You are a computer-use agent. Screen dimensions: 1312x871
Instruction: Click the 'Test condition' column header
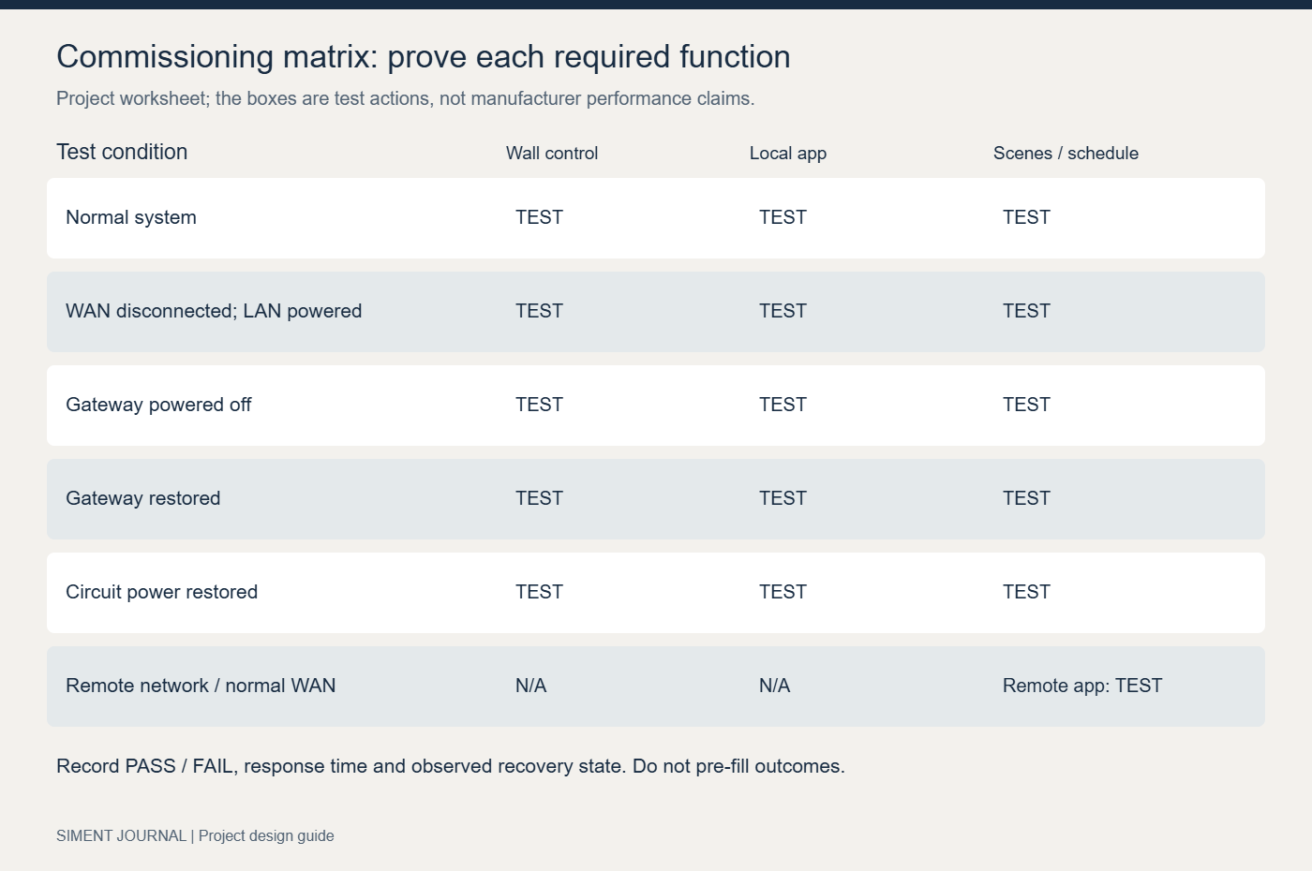point(122,152)
